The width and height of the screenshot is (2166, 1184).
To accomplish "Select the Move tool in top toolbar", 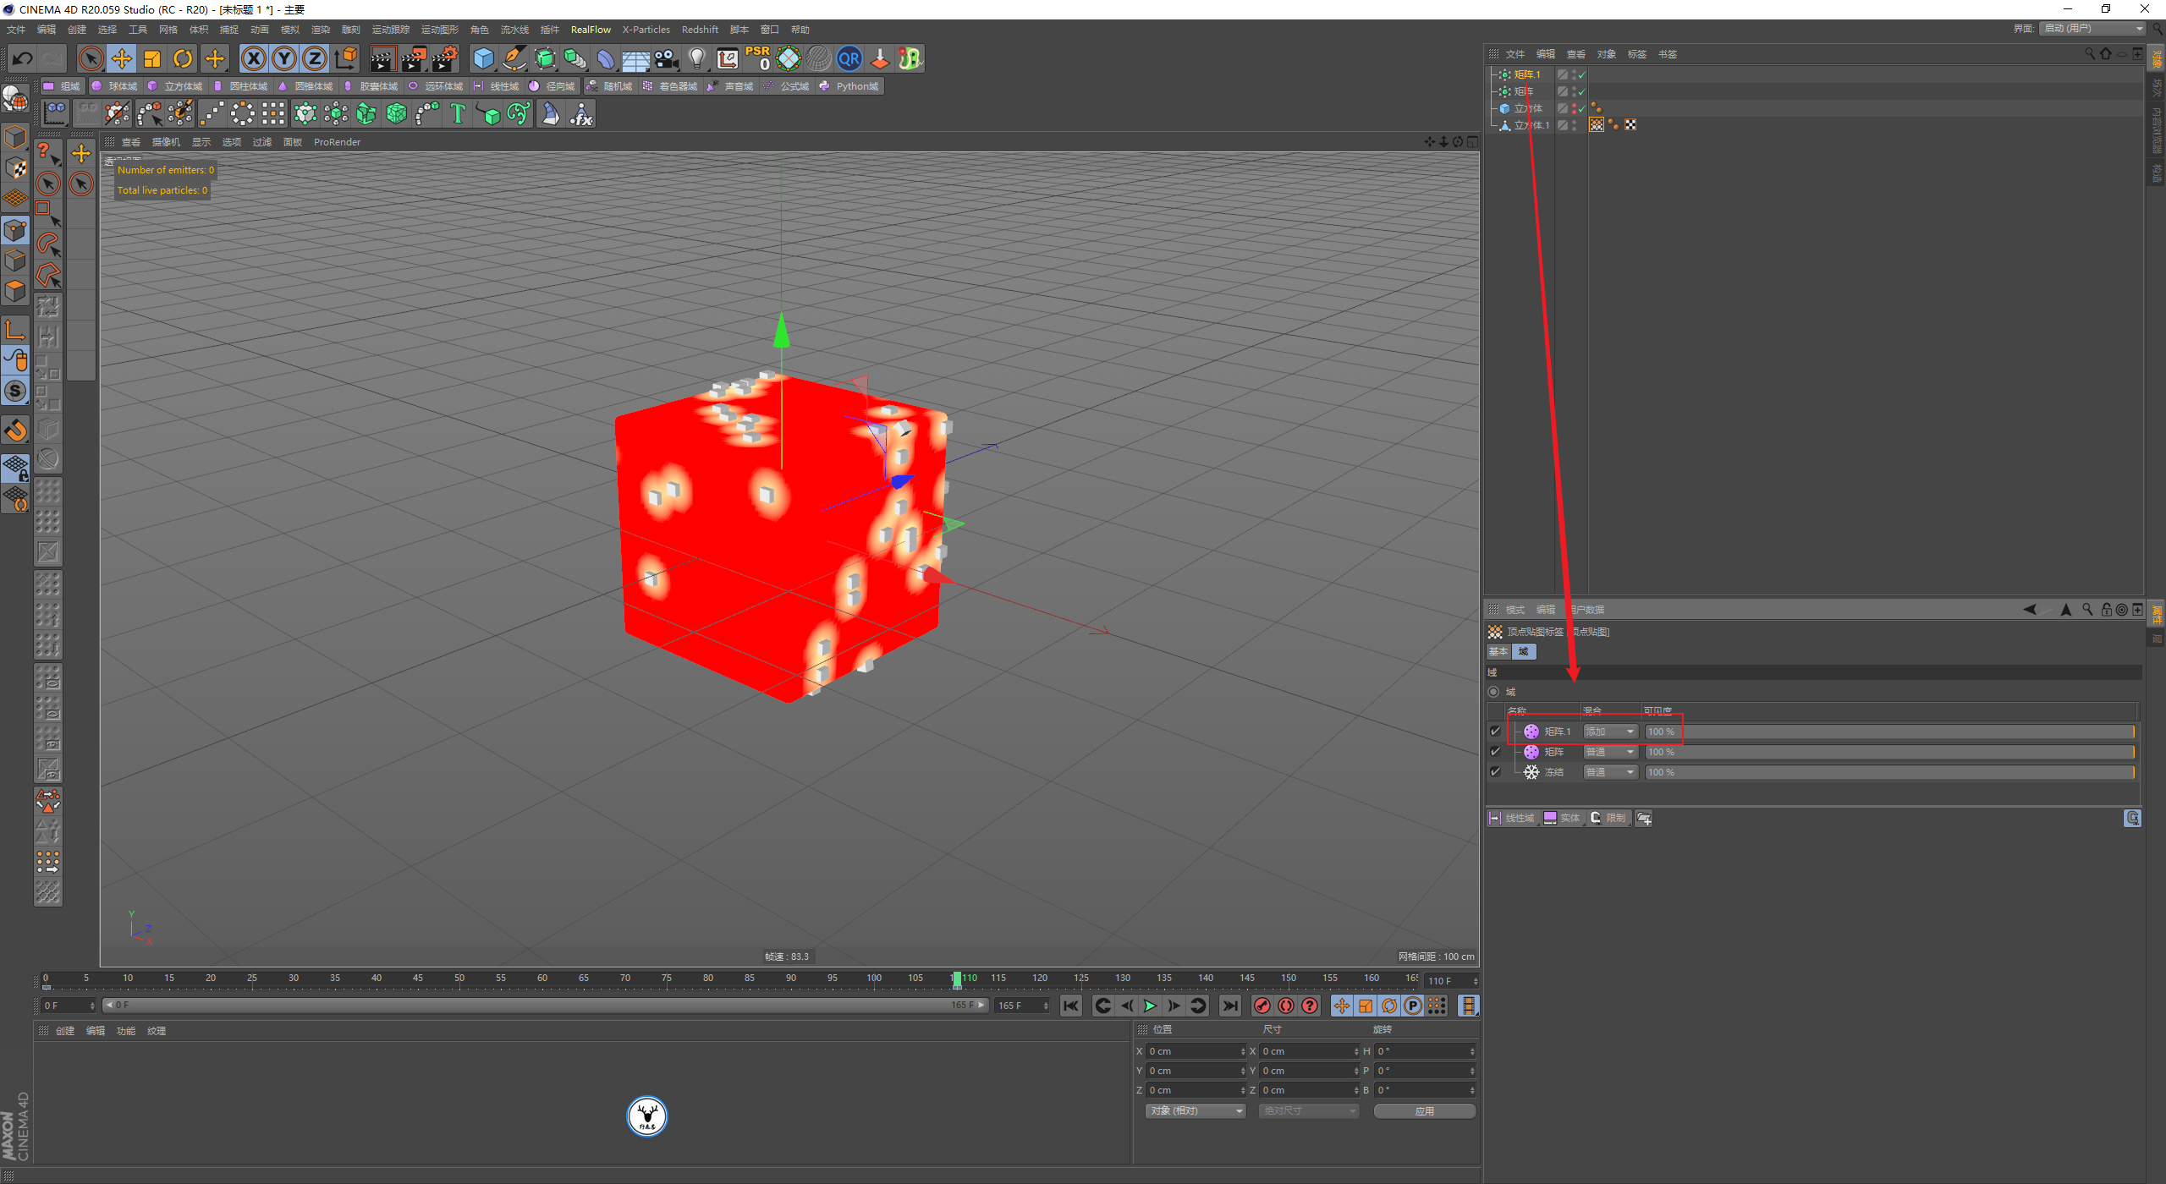I will coord(122,58).
